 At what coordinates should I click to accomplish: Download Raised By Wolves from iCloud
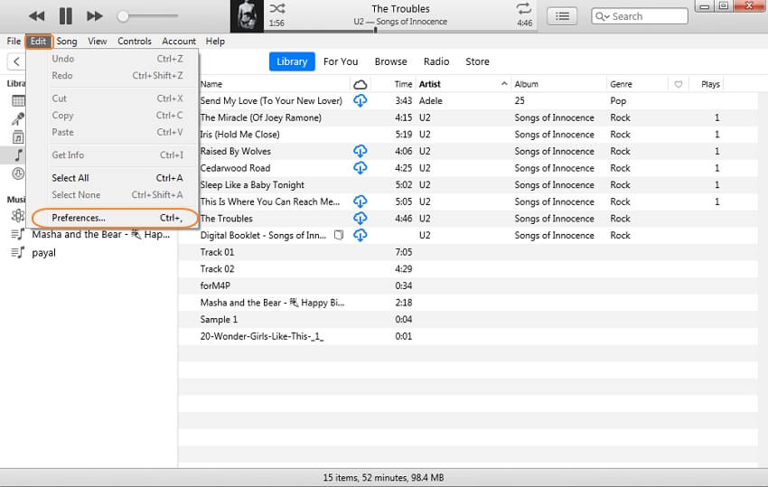pos(360,151)
